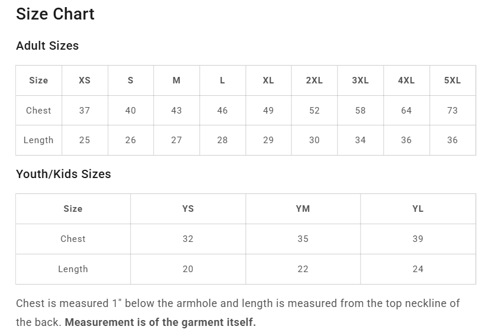Viewport: 492px width, 336px height.
Task: Click the YL column header
Action: (x=418, y=209)
